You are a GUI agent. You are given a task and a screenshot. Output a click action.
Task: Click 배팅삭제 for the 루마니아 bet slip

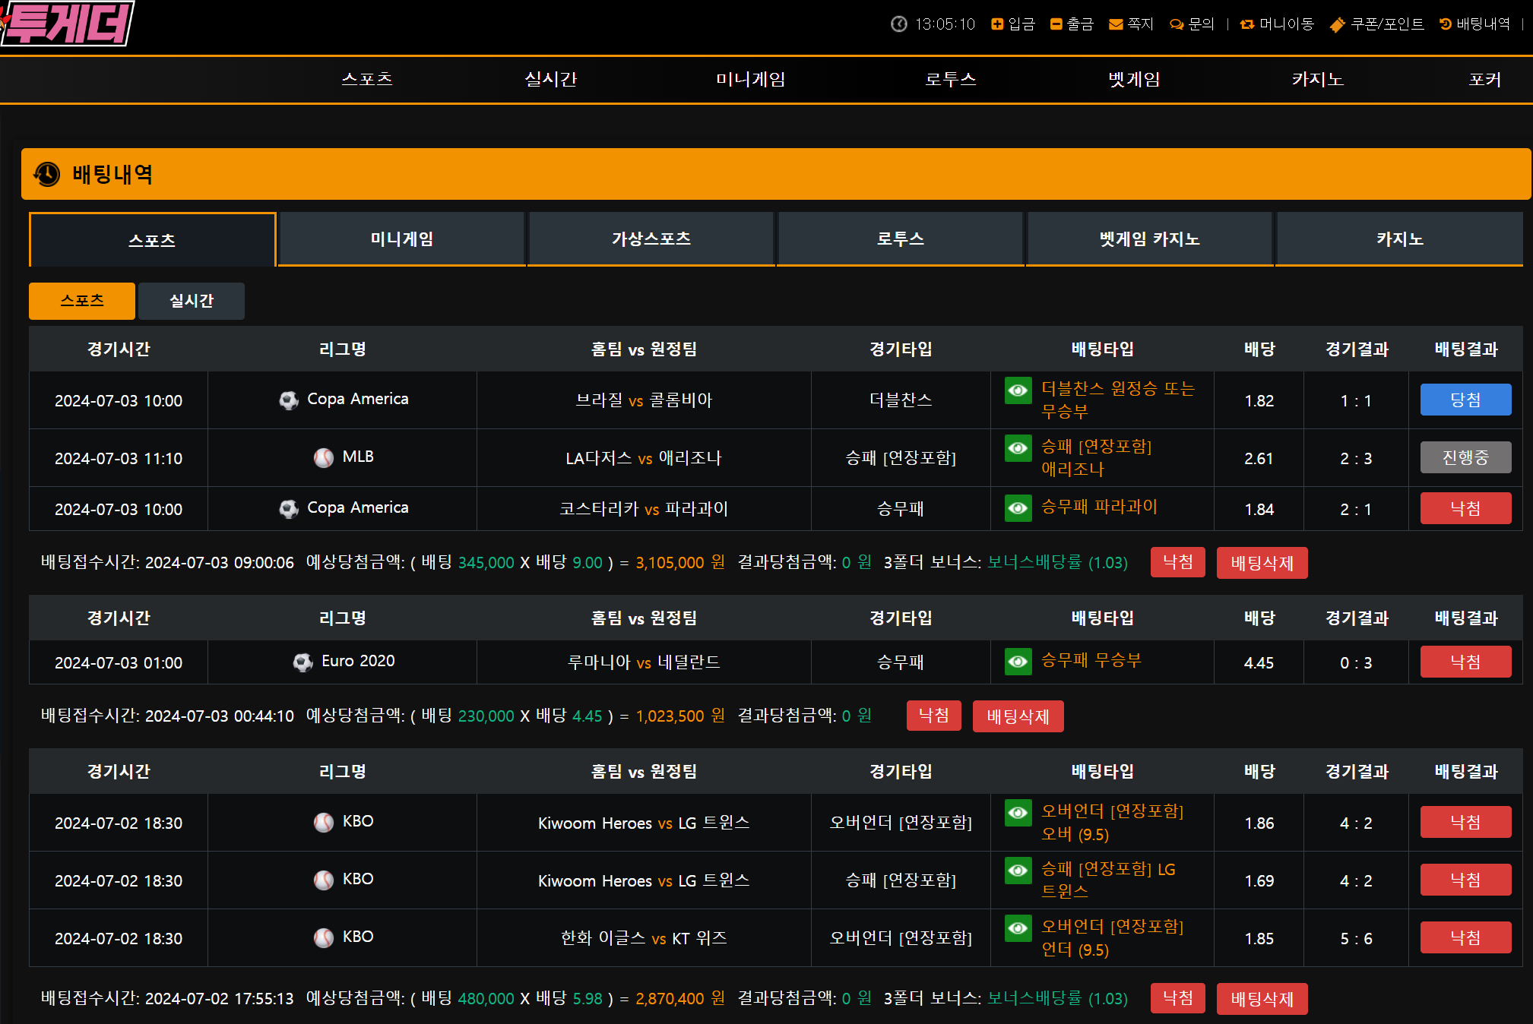click(1018, 716)
